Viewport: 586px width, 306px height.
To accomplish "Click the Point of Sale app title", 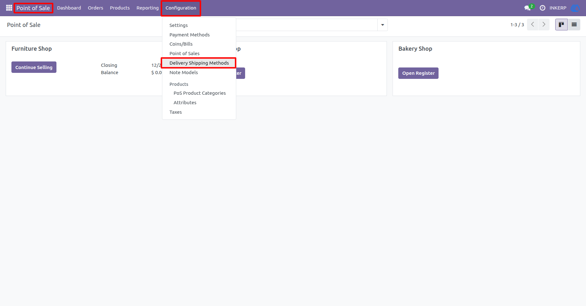I will point(33,8).
